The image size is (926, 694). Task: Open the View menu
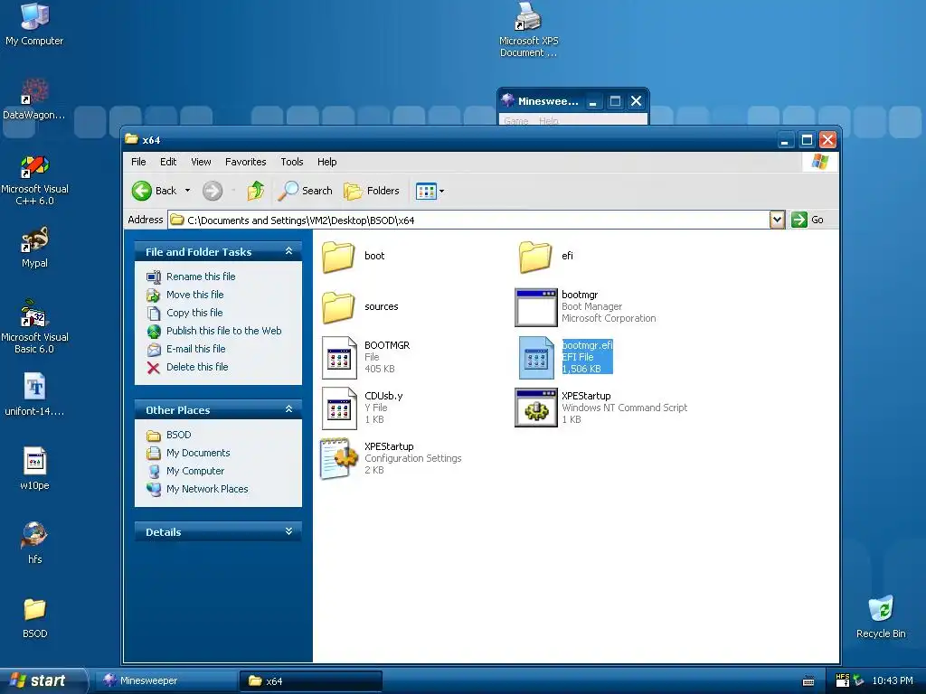pos(201,162)
